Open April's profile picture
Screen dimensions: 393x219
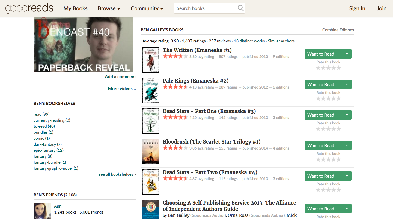point(42,211)
